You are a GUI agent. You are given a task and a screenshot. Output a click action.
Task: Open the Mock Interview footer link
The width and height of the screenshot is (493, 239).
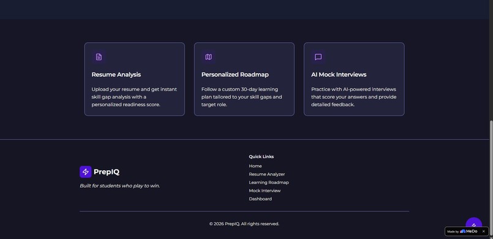[265, 190]
